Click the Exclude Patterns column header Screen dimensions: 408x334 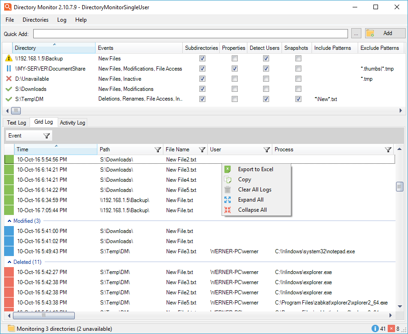point(381,48)
